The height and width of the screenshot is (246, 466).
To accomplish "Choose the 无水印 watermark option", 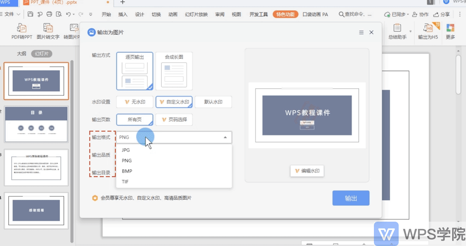I will (x=134, y=102).
